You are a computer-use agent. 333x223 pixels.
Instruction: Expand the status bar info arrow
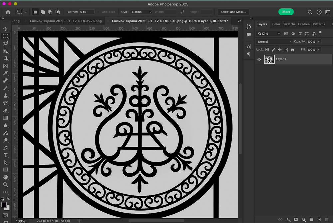pyautogui.click(x=80, y=221)
